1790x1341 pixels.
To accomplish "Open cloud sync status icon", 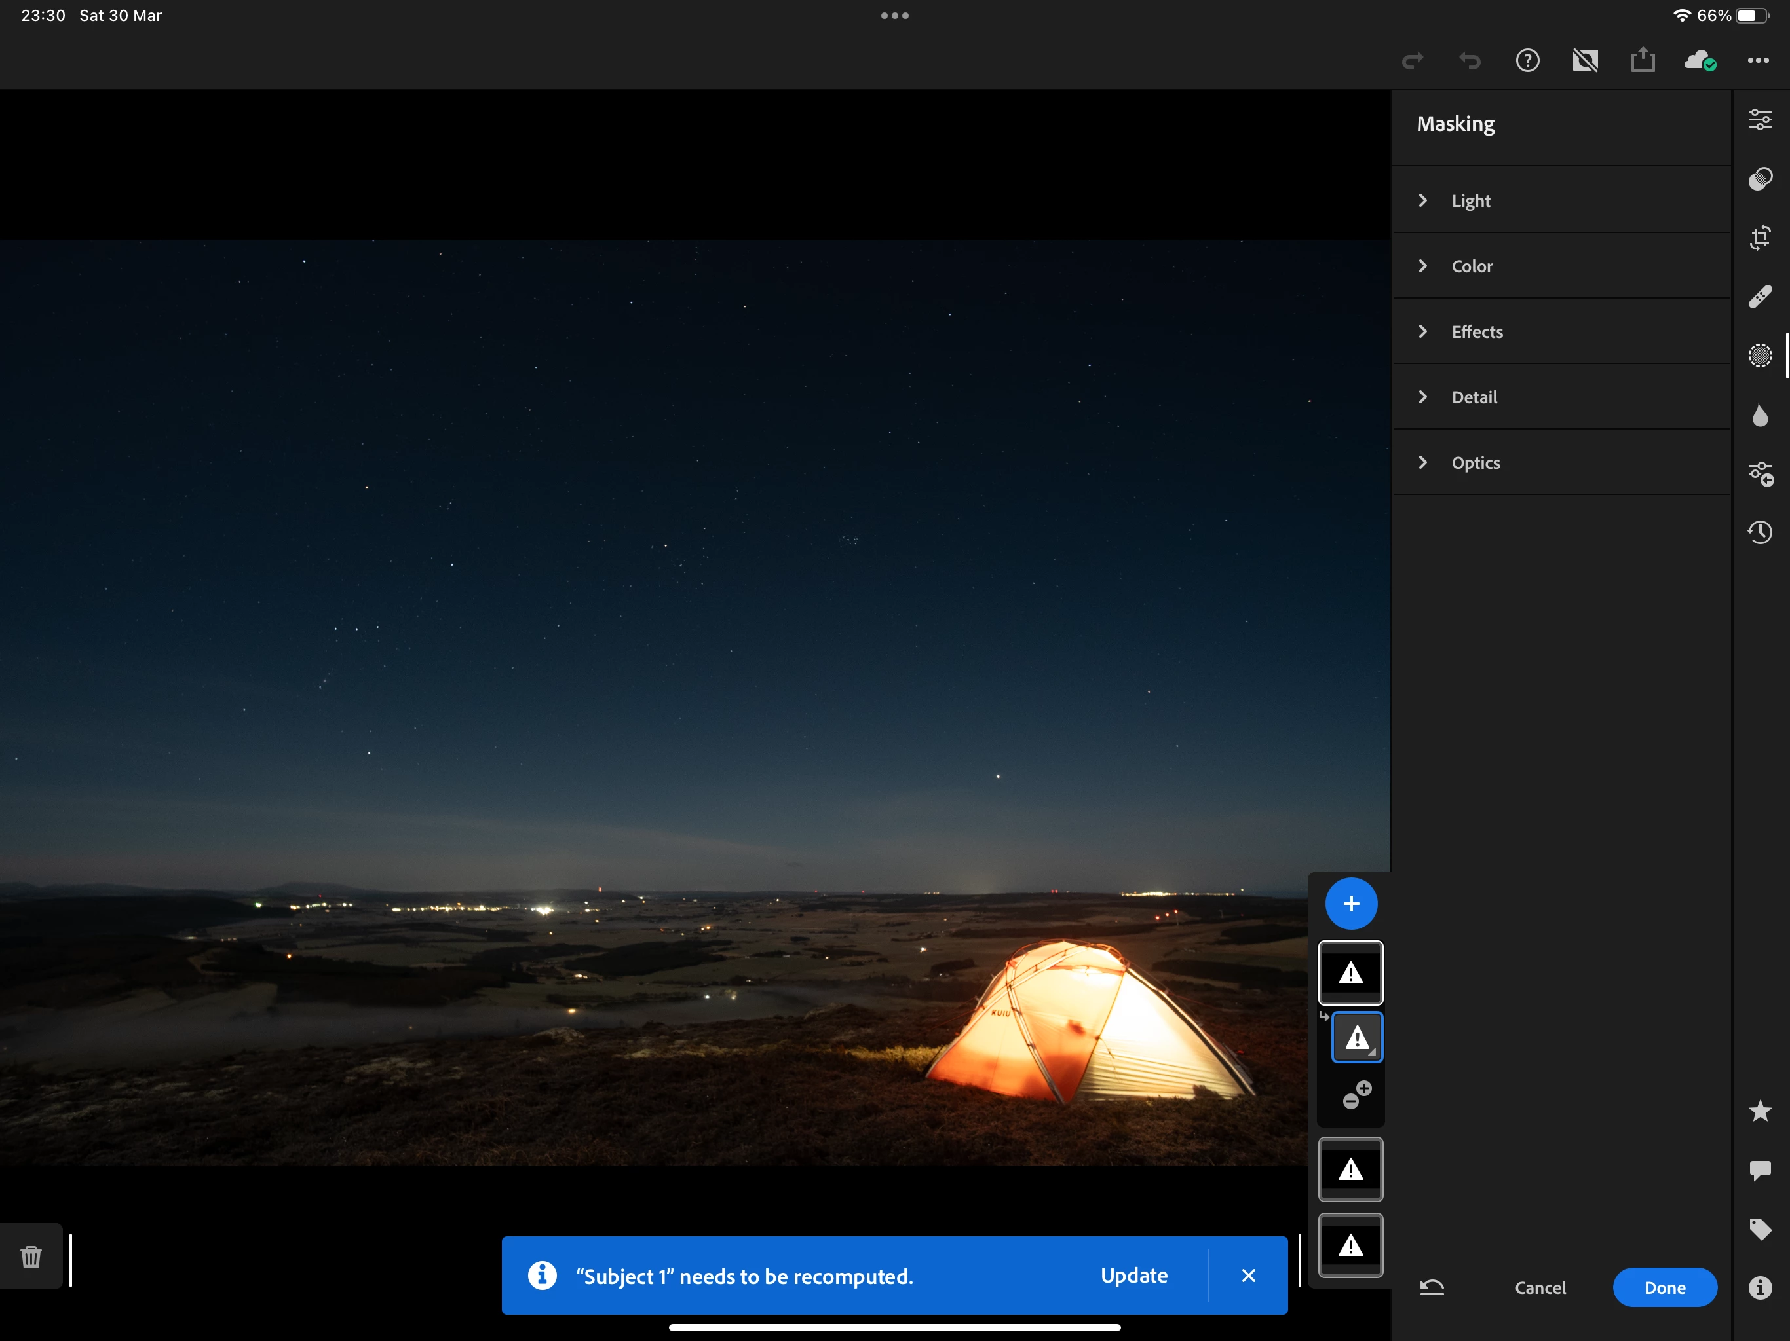I will (x=1700, y=61).
